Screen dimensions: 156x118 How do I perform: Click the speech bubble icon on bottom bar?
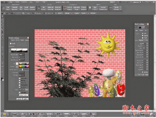pyautogui.click(x=151, y=114)
